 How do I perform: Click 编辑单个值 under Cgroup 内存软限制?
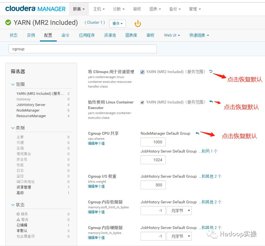(x=96, y=212)
